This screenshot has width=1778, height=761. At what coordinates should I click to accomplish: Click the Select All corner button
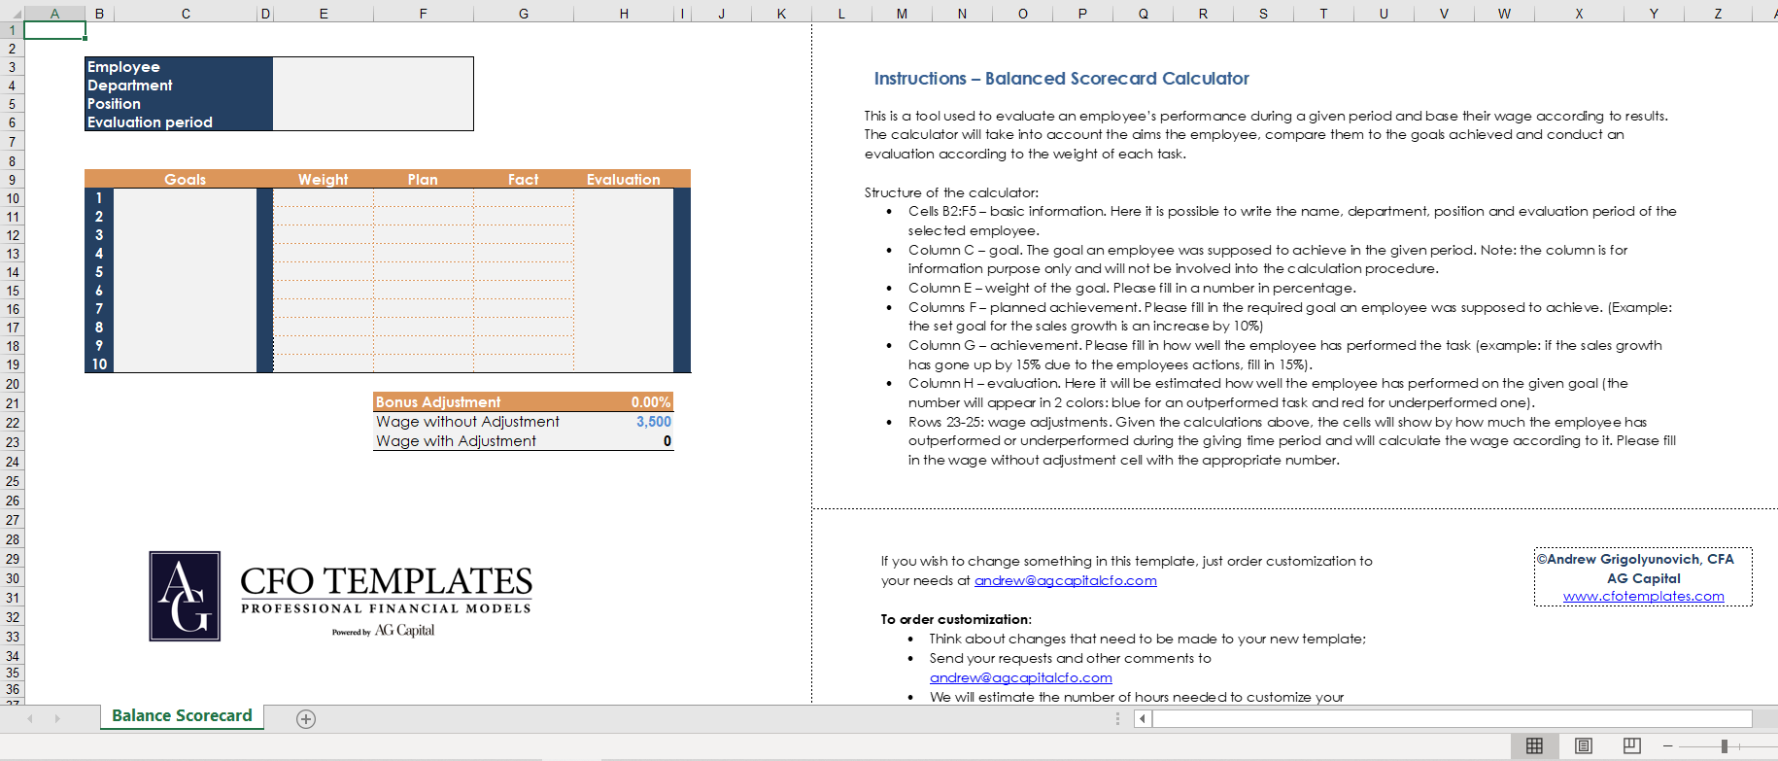[12, 14]
